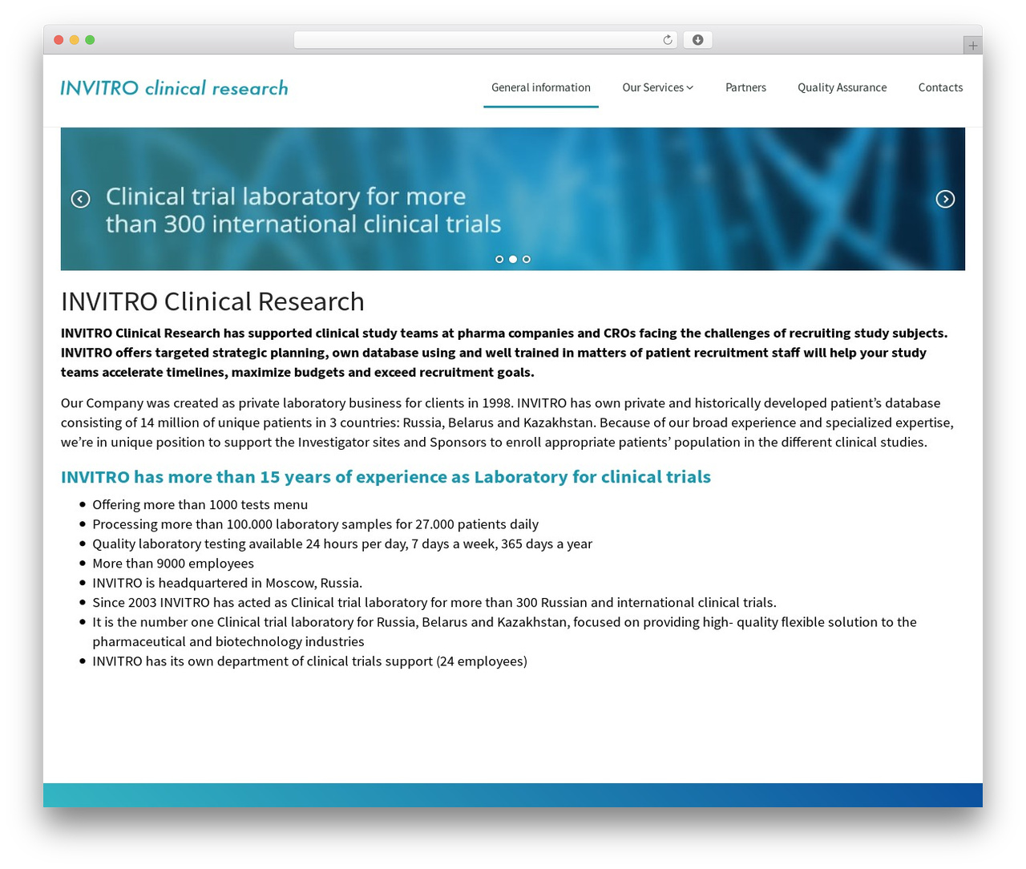Click 'Offering more than 1000 tests menu'
The height and width of the screenshot is (869, 1026).
pos(200,504)
